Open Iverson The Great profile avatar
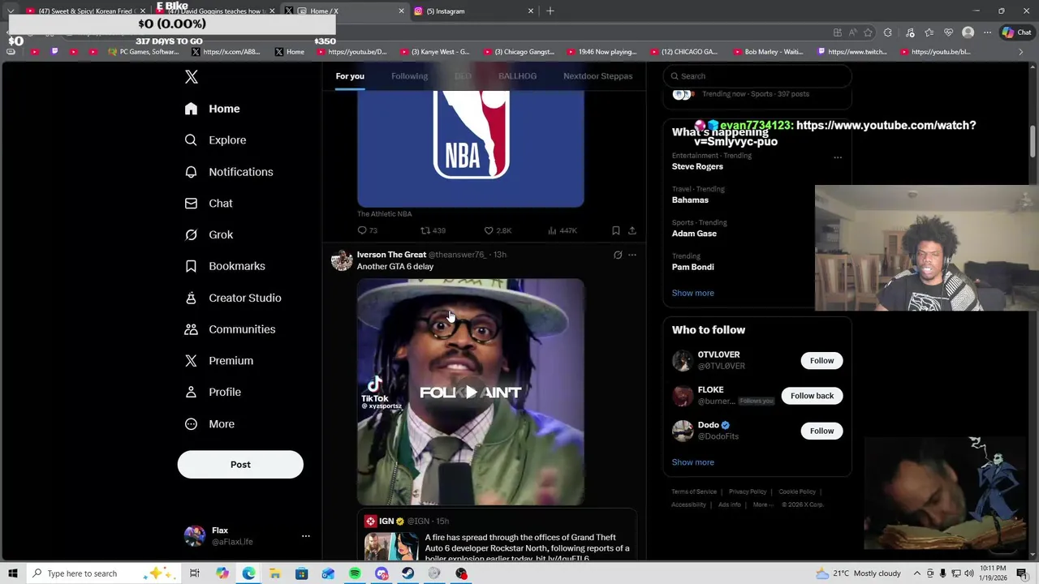 point(342,260)
